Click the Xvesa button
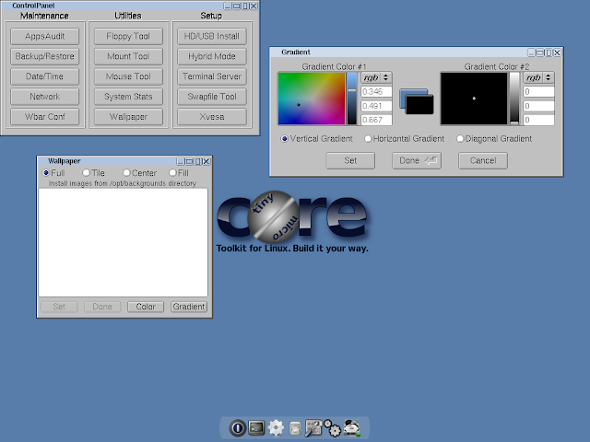590x442 pixels. 212,117
